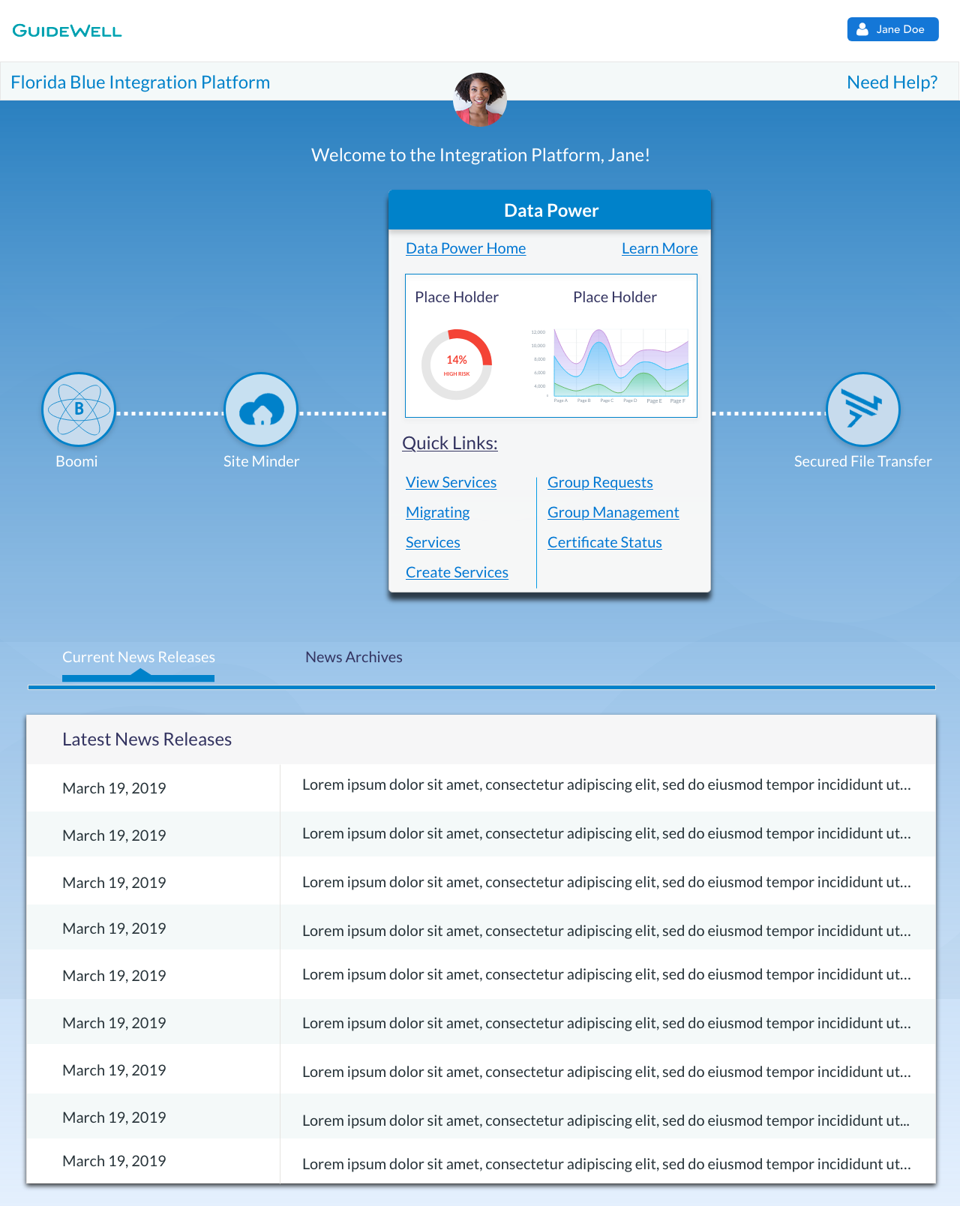The height and width of the screenshot is (1206, 960).
Task: Click the Site Minder label
Action: tap(261, 461)
